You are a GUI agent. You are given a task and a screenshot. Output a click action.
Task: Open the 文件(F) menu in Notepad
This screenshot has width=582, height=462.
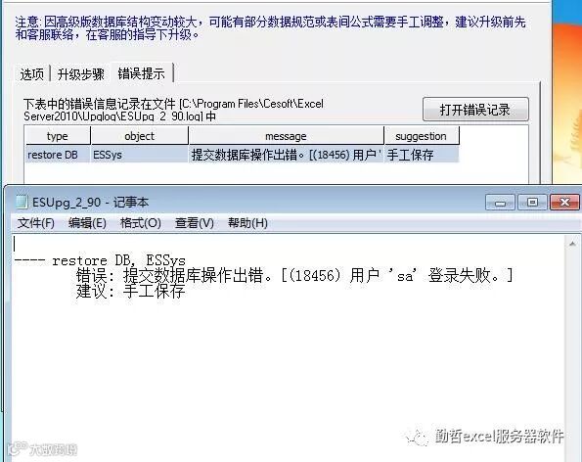point(36,223)
